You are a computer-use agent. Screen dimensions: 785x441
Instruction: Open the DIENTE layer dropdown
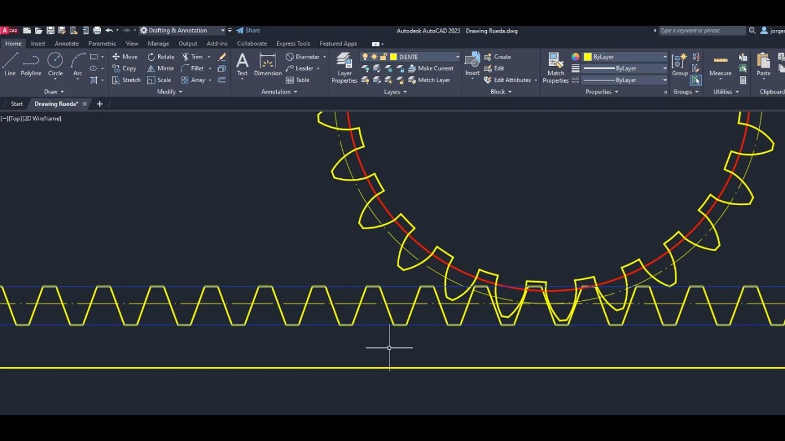[x=457, y=56]
